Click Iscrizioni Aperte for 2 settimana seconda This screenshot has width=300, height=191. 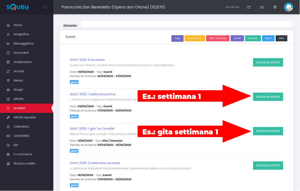(268, 166)
